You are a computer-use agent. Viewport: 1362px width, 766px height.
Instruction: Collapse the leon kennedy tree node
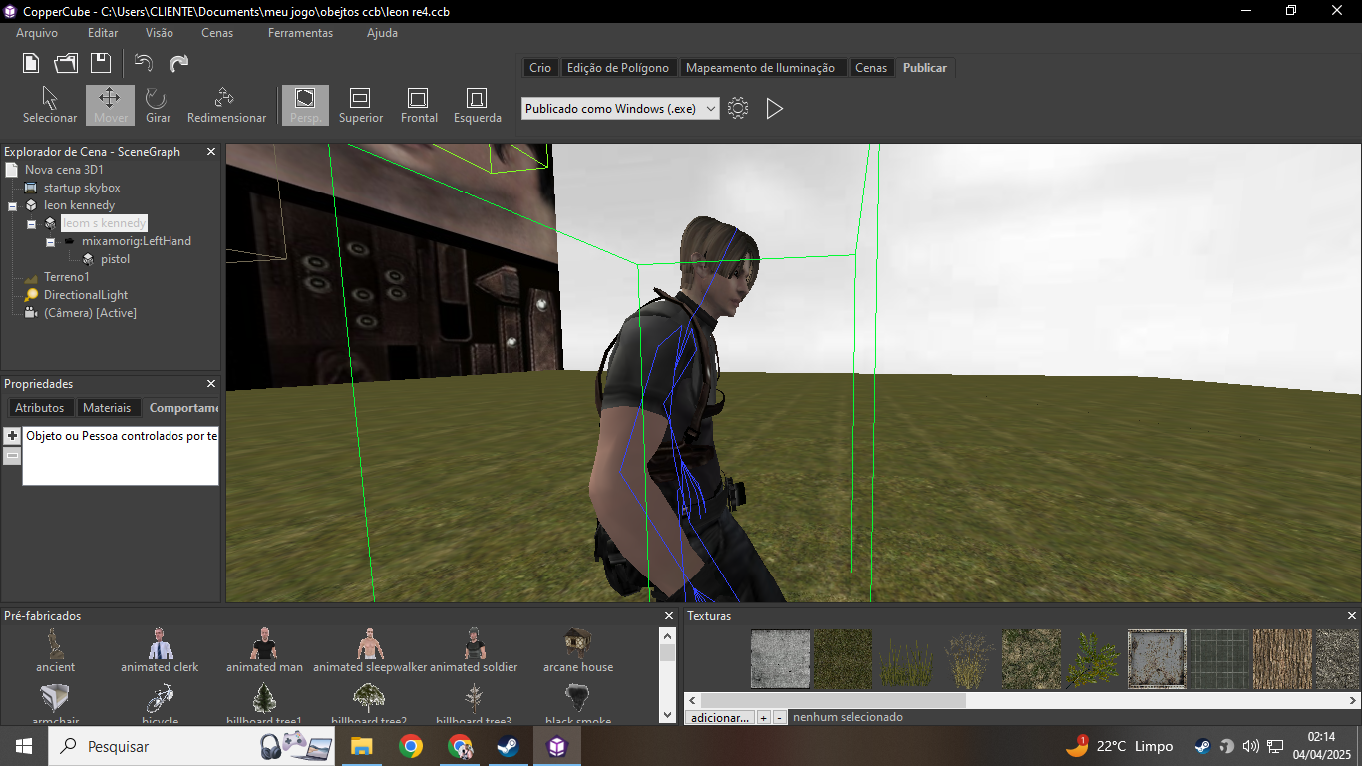pyautogui.click(x=13, y=205)
